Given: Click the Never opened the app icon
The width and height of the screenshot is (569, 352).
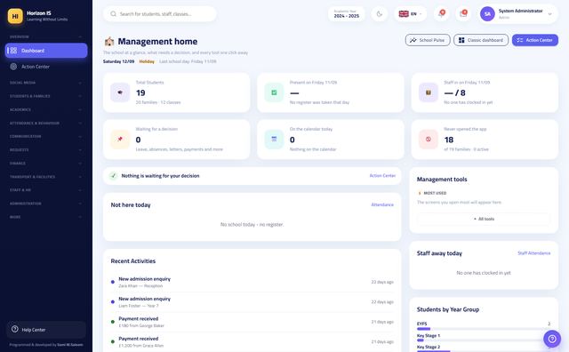Looking at the screenshot, I should [x=429, y=140].
